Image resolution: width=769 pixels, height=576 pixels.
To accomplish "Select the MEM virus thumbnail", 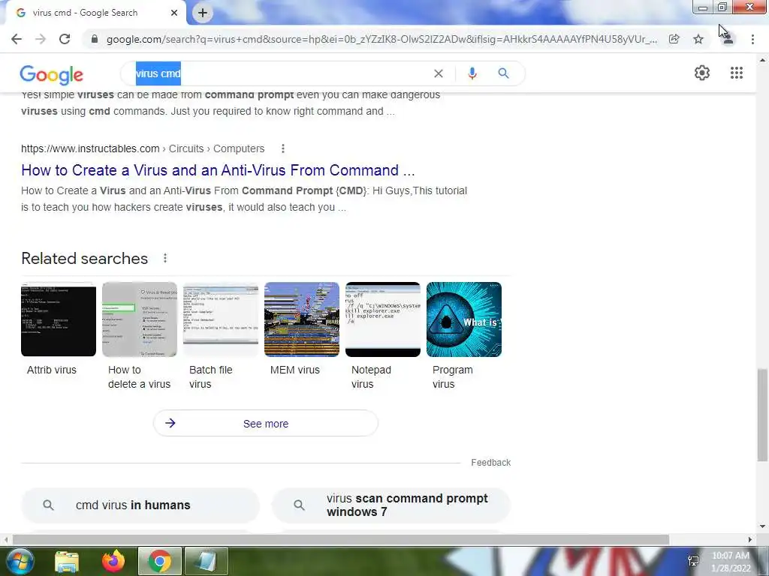I will point(302,319).
